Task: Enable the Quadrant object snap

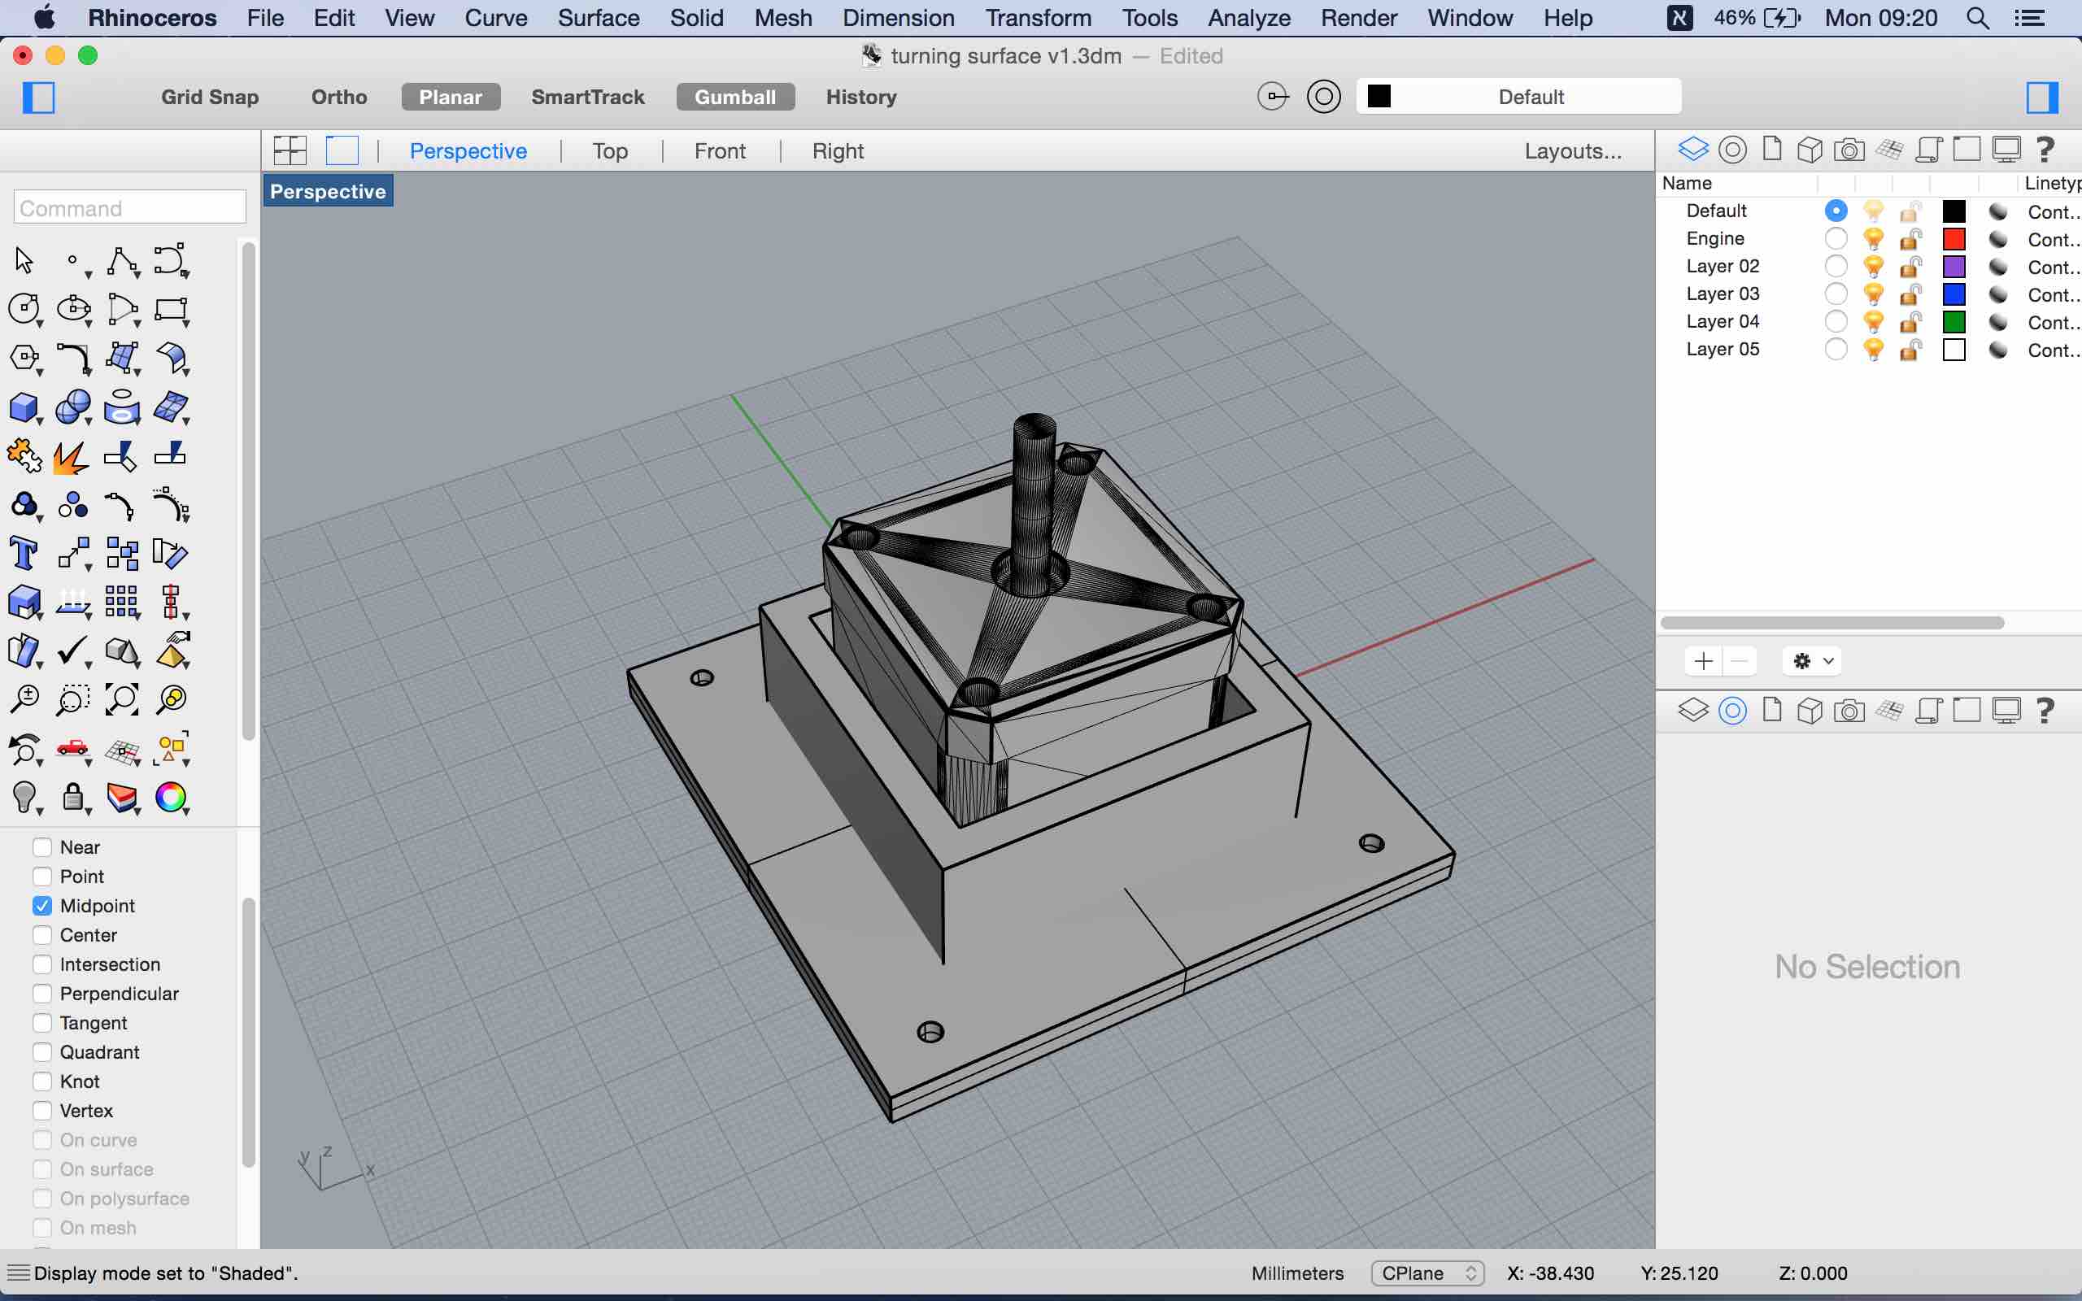Action: [x=42, y=1051]
